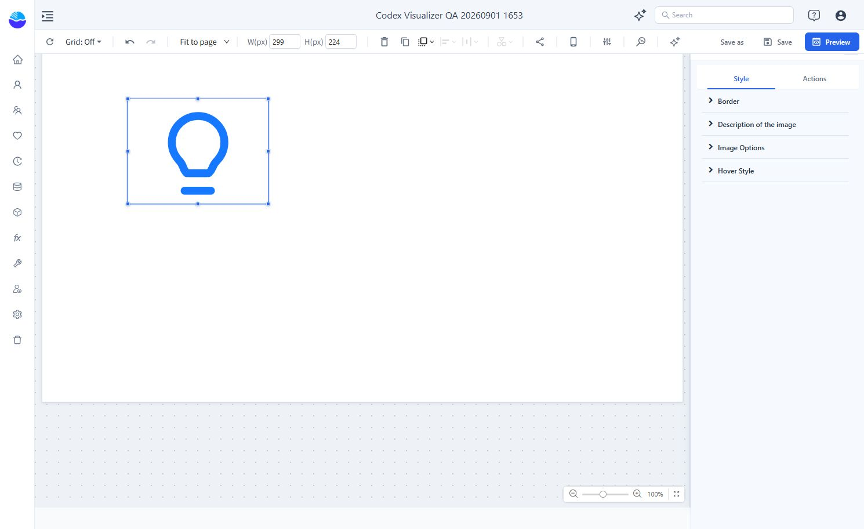
Task: Click the sparkle AI icon near search
Action: 640,16
